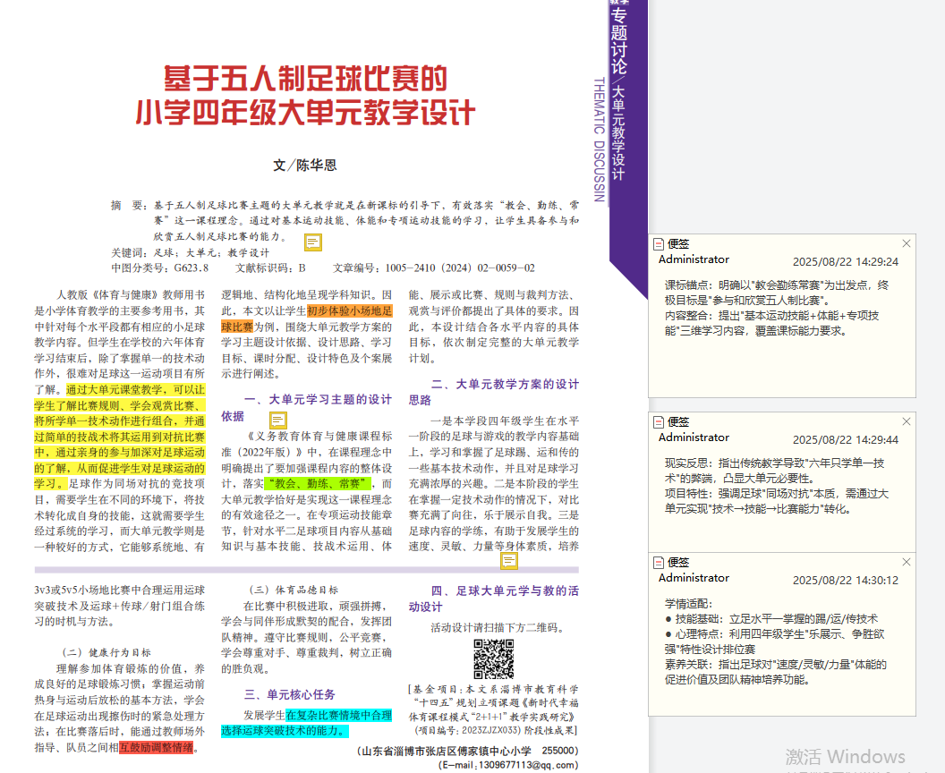Viewport: 945px width, 773px height.
Task: Click the fund project note 基金项目
Action: click(x=494, y=709)
